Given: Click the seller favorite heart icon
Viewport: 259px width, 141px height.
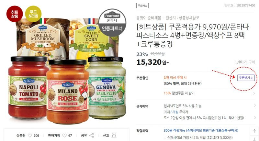Looking at the screenshot, I should click(x=64, y=136).
